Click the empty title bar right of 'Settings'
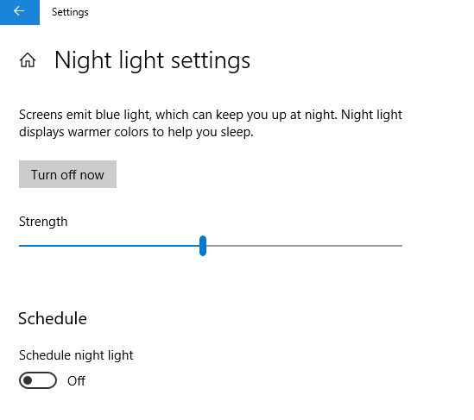The width and height of the screenshot is (474, 420). tap(281, 12)
